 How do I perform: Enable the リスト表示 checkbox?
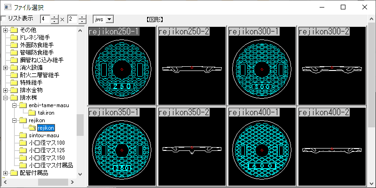click(x=4, y=19)
